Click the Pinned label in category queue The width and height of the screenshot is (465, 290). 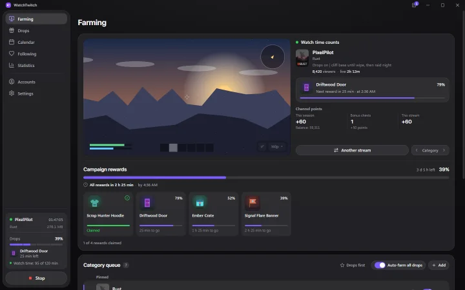(102, 277)
